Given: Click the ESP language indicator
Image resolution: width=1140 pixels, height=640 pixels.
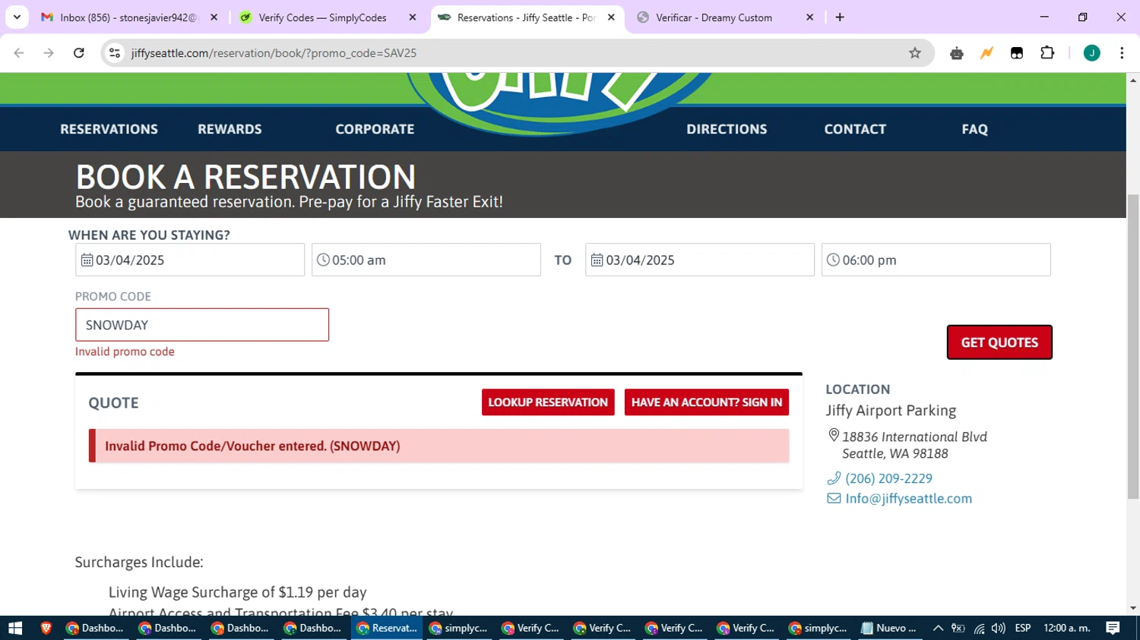Looking at the screenshot, I should click(x=1023, y=628).
